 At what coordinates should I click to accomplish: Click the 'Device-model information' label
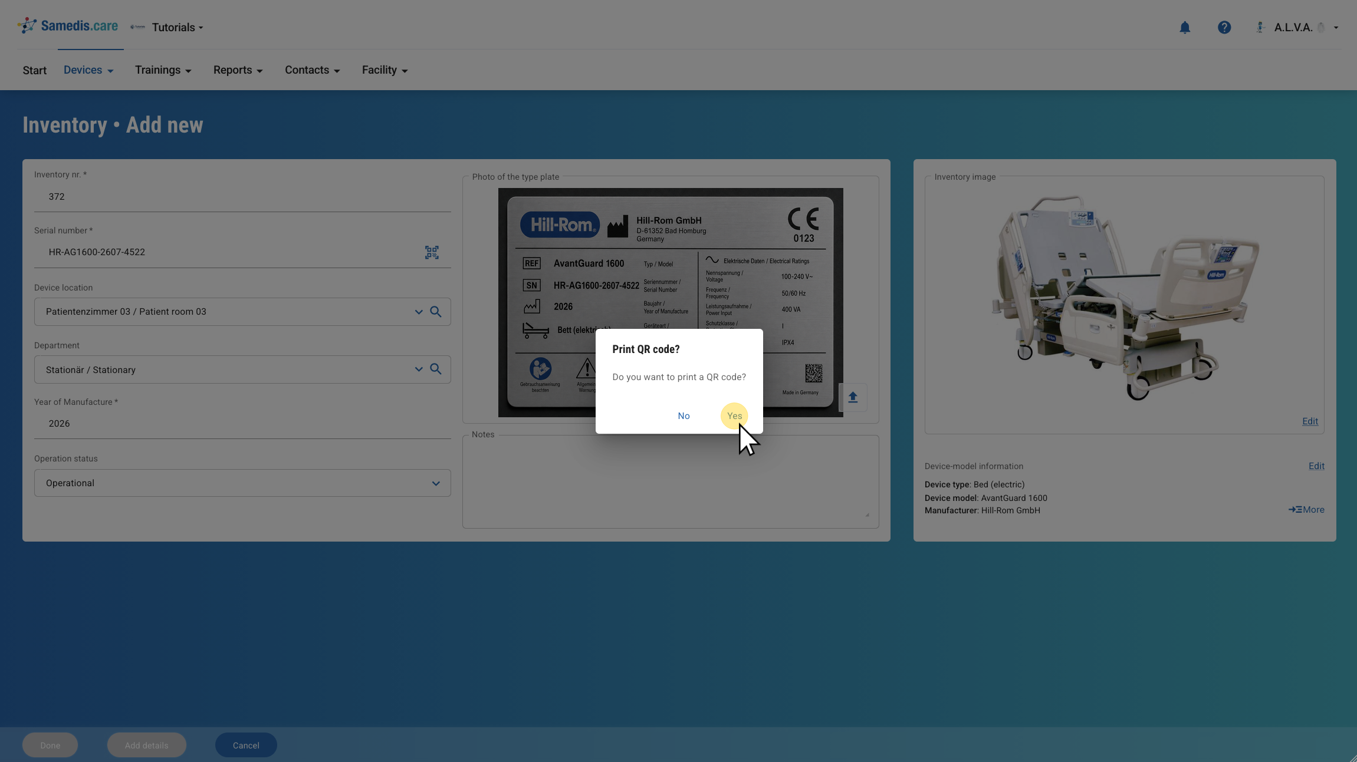[x=974, y=467]
